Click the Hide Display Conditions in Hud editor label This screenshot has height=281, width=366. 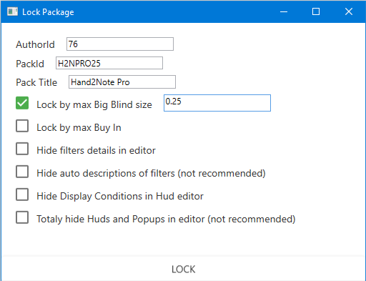(x=120, y=196)
